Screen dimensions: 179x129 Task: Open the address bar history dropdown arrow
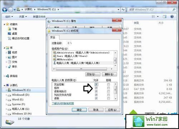118,10
